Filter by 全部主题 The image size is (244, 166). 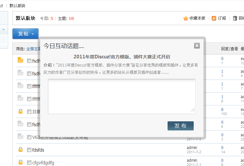tap(33, 49)
